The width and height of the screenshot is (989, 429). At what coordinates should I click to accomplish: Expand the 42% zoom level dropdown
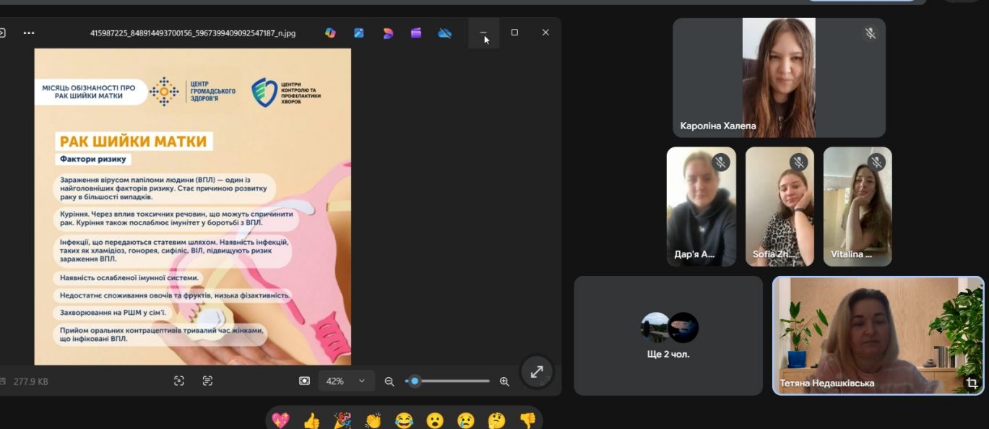[361, 381]
